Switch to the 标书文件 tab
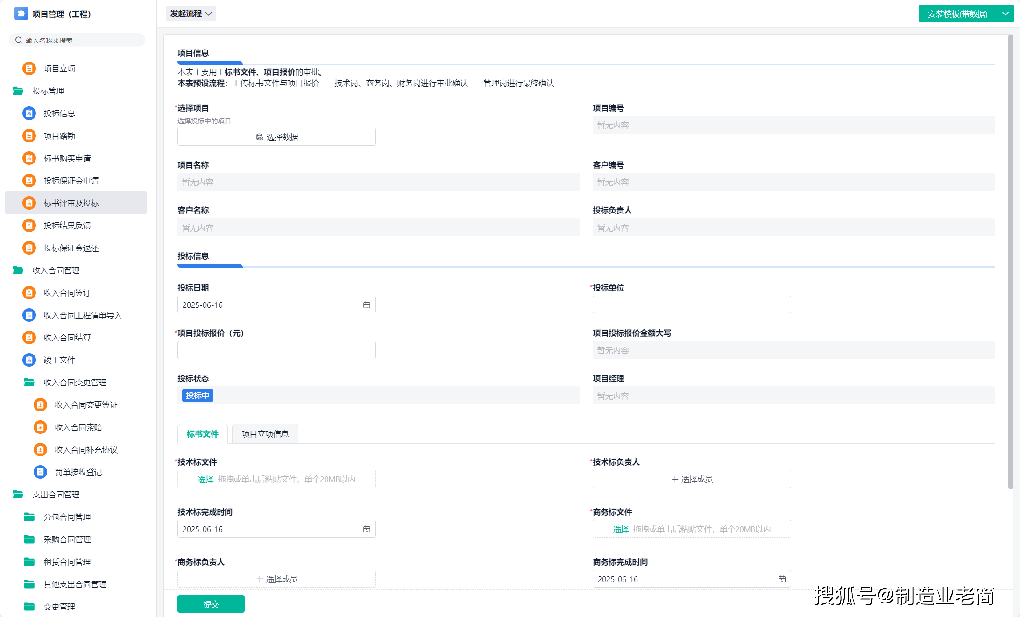This screenshot has width=1020, height=617. (x=202, y=434)
